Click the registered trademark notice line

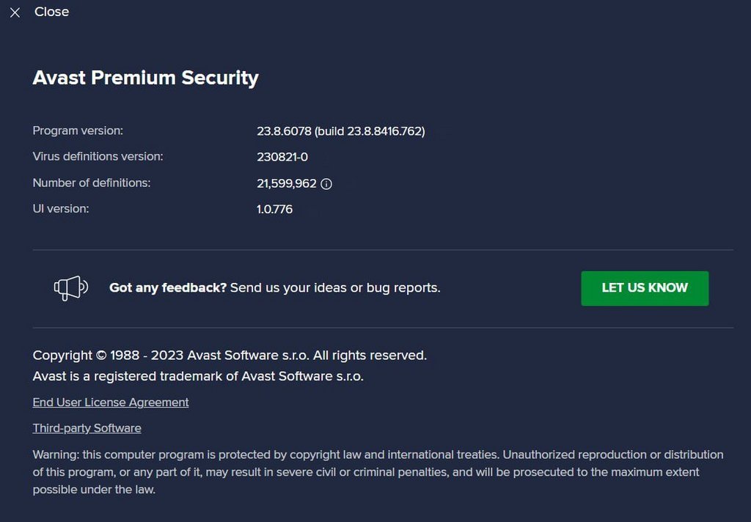click(198, 376)
